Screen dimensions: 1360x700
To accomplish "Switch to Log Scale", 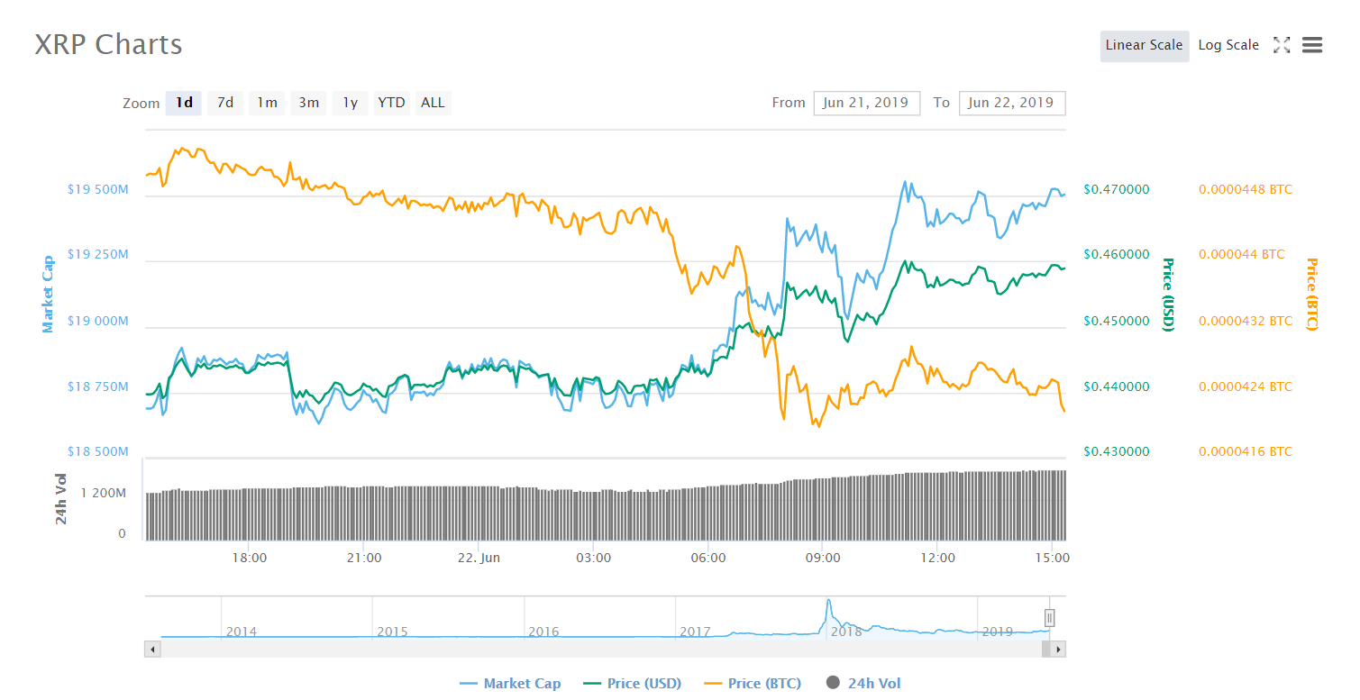I will (x=1228, y=45).
